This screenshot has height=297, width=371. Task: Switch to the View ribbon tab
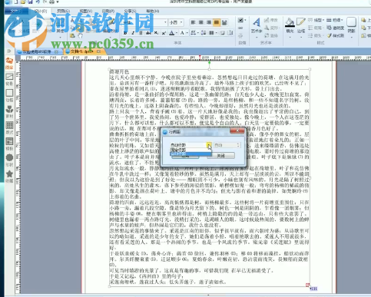[x=85, y=11]
